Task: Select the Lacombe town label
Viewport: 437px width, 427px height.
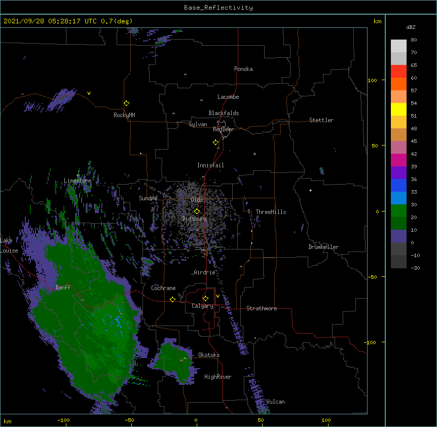Action: point(228,97)
